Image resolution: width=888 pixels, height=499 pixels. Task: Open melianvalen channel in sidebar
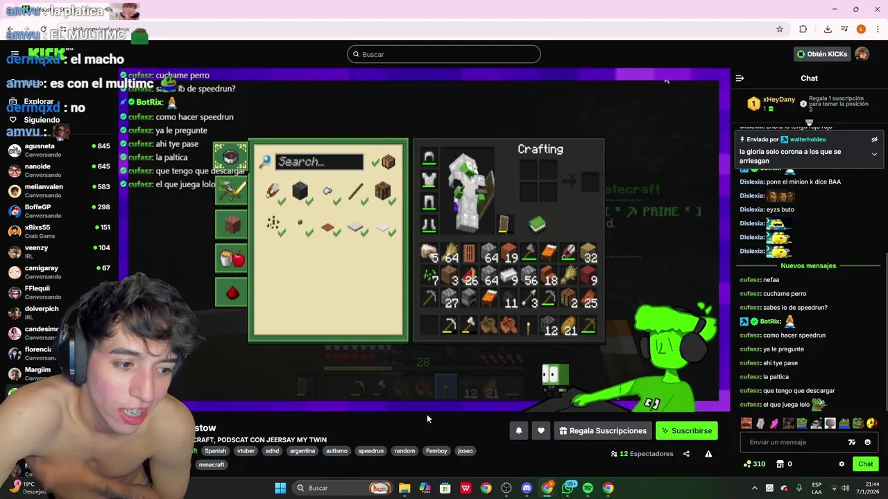click(58, 191)
